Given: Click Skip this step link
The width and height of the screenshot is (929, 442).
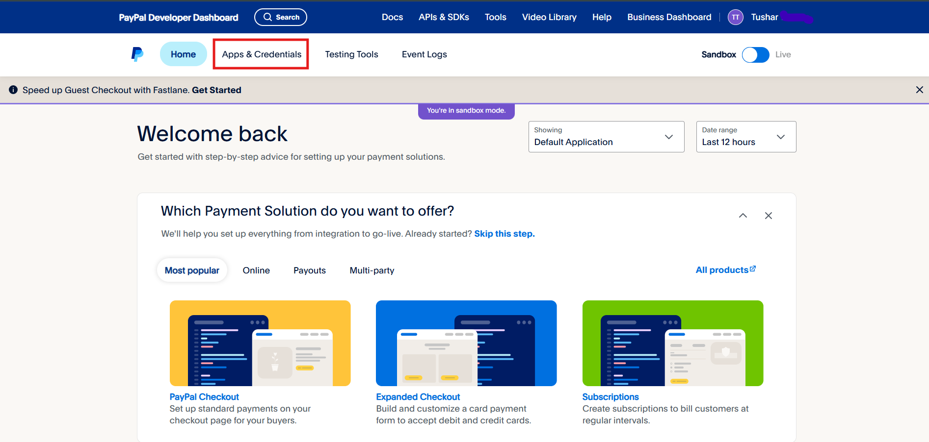Looking at the screenshot, I should [x=504, y=234].
